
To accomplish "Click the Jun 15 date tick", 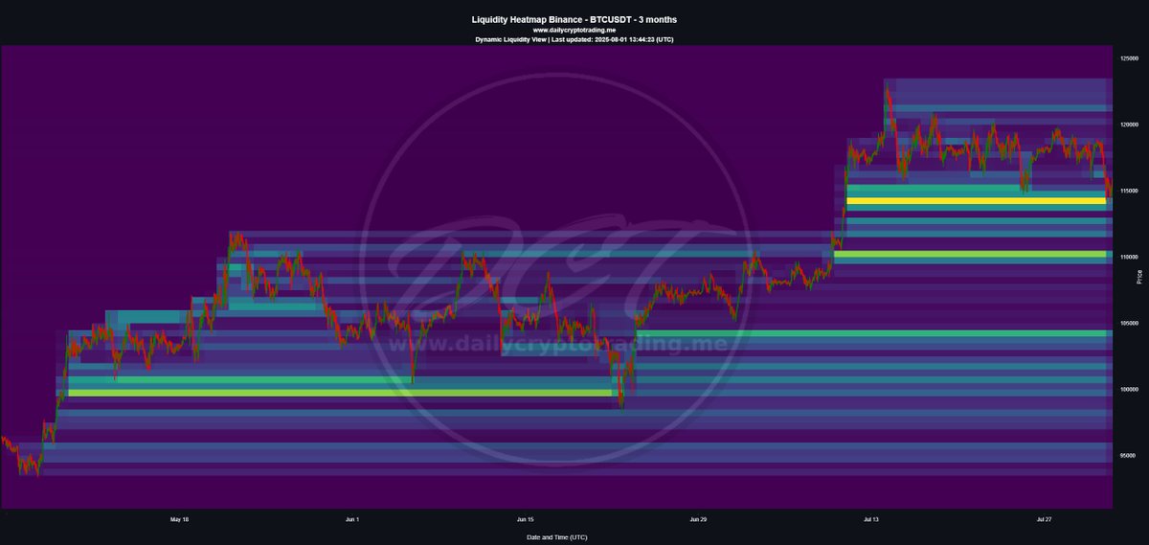I will click(525, 520).
